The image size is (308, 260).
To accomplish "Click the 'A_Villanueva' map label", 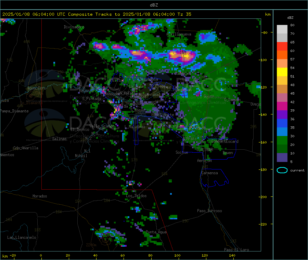I will point(179,34).
